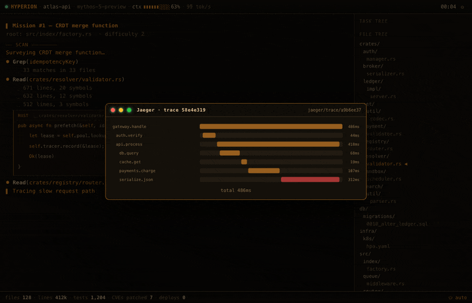Viewport: 472px width, 303px height.
Task: Click the cache.get span label
Action: coord(130,162)
